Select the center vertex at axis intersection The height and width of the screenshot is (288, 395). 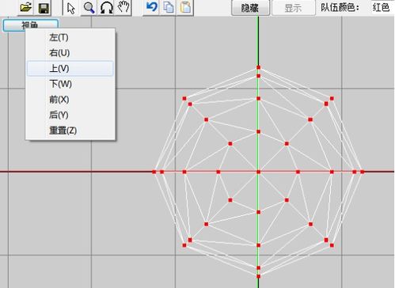[258, 172]
